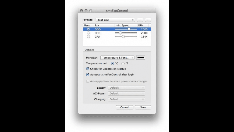Screen dimensions: 234x132
Task: Toggle Autostart smcFanControl after login
Action: coord(88,74)
